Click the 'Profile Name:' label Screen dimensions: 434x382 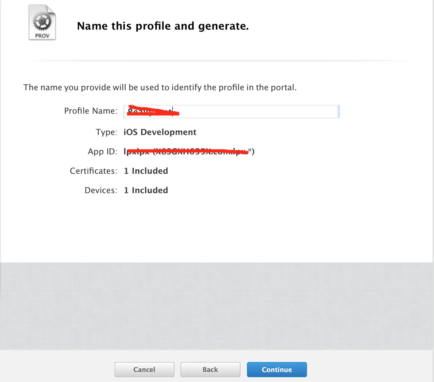tap(91, 111)
